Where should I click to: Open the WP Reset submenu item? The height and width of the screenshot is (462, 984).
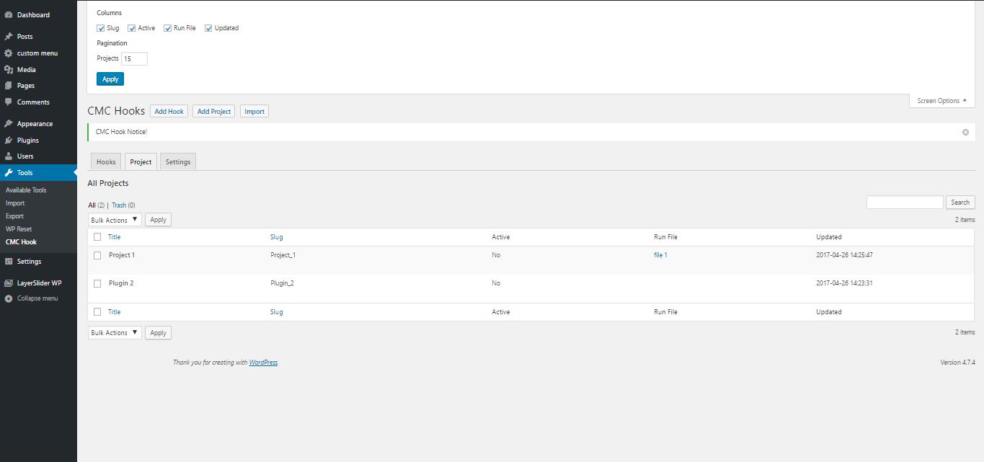coord(19,229)
